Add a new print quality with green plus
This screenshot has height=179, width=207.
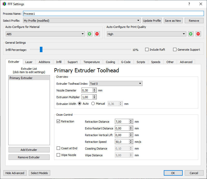coord(191,34)
